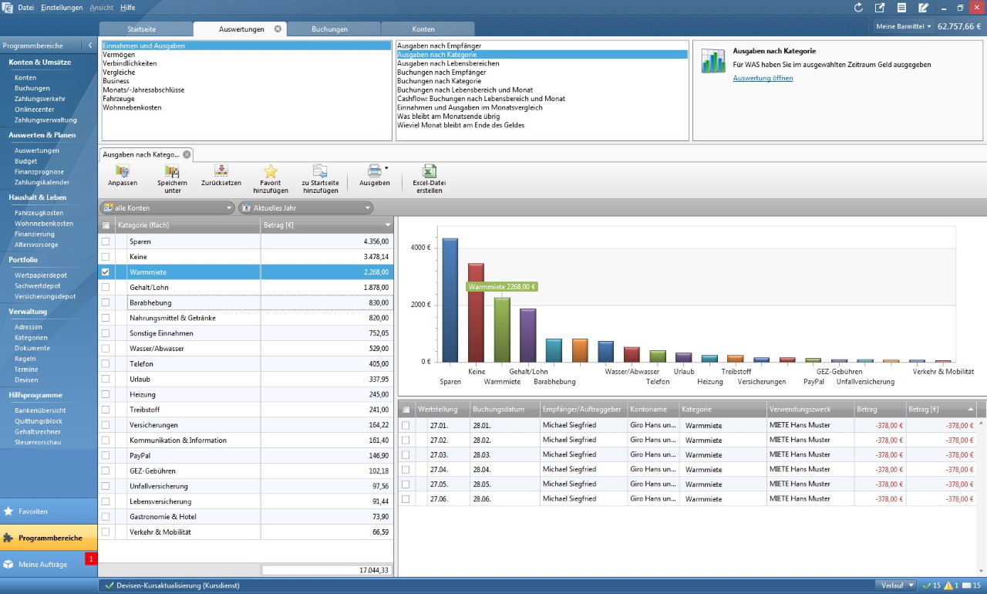Uncheck the Warmmiete category checkbox

click(x=106, y=272)
